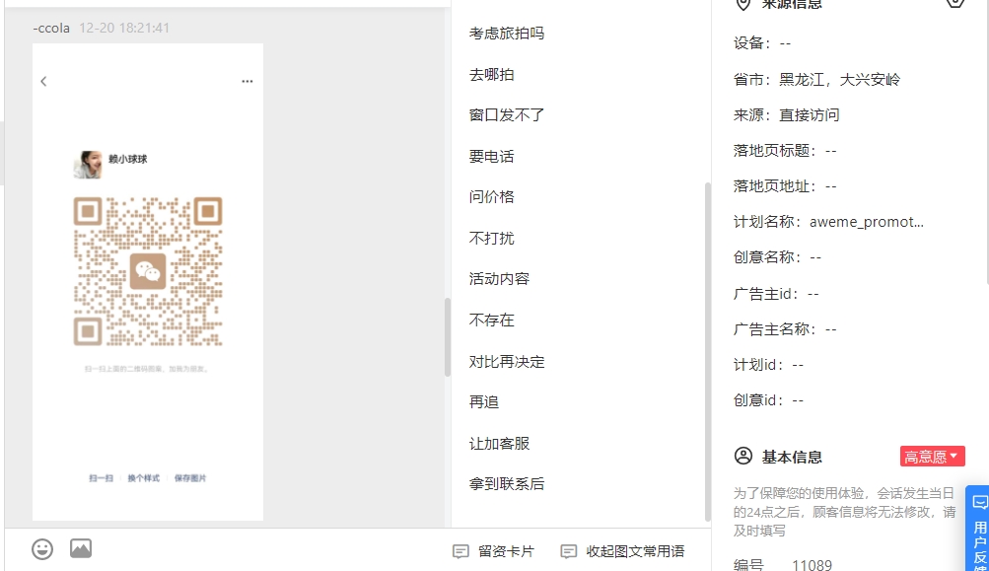The height and width of the screenshot is (571, 989).
Task: Click the message timestamp 12-20 18:21:41
Action: 124,28
